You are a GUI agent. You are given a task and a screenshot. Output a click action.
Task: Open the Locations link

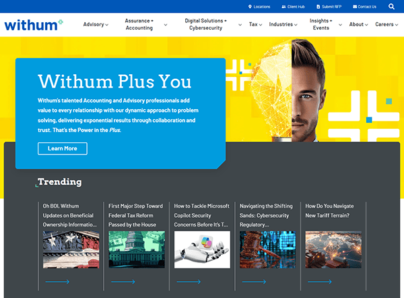[262, 7]
